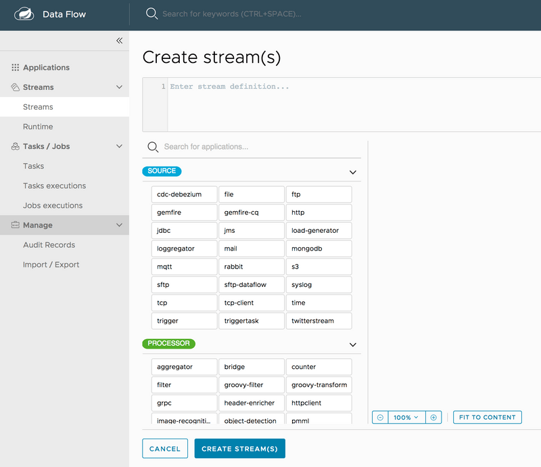Click the Manage sidebar icon
Screen dimensions: 541x467
16,225
